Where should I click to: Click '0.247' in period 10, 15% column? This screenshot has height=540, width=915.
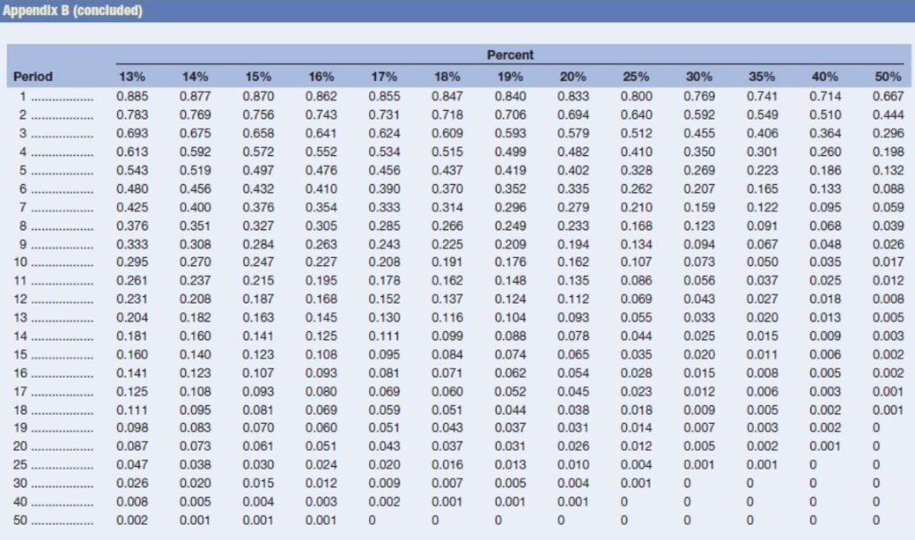(258, 262)
